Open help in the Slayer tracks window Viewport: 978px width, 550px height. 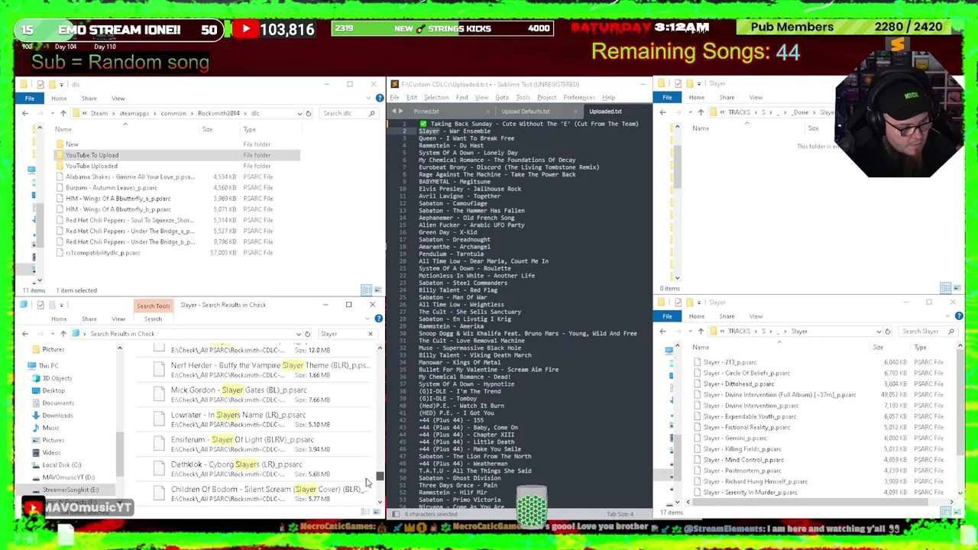(959, 315)
